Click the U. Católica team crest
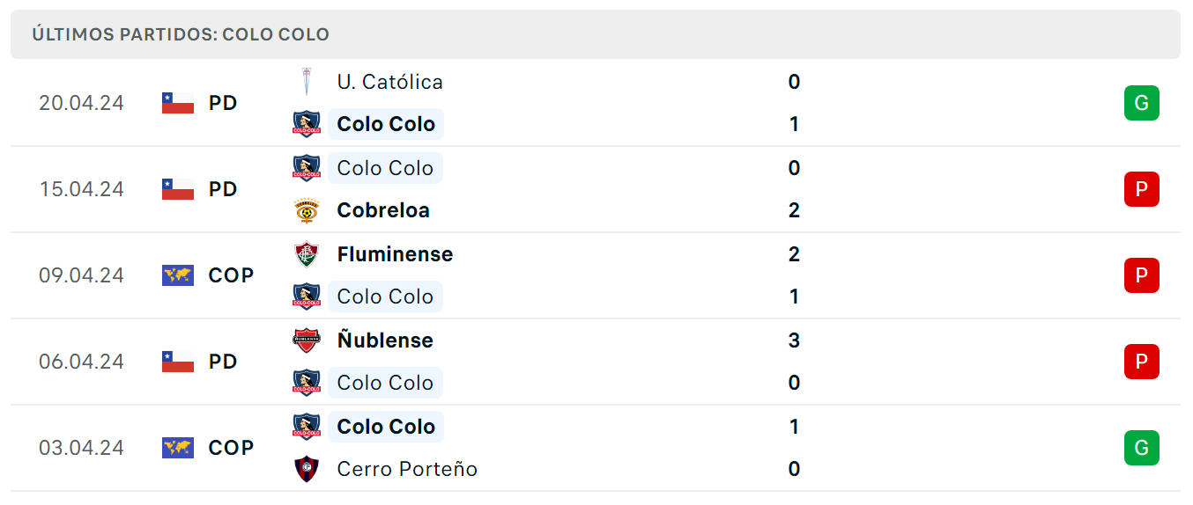 (x=306, y=82)
